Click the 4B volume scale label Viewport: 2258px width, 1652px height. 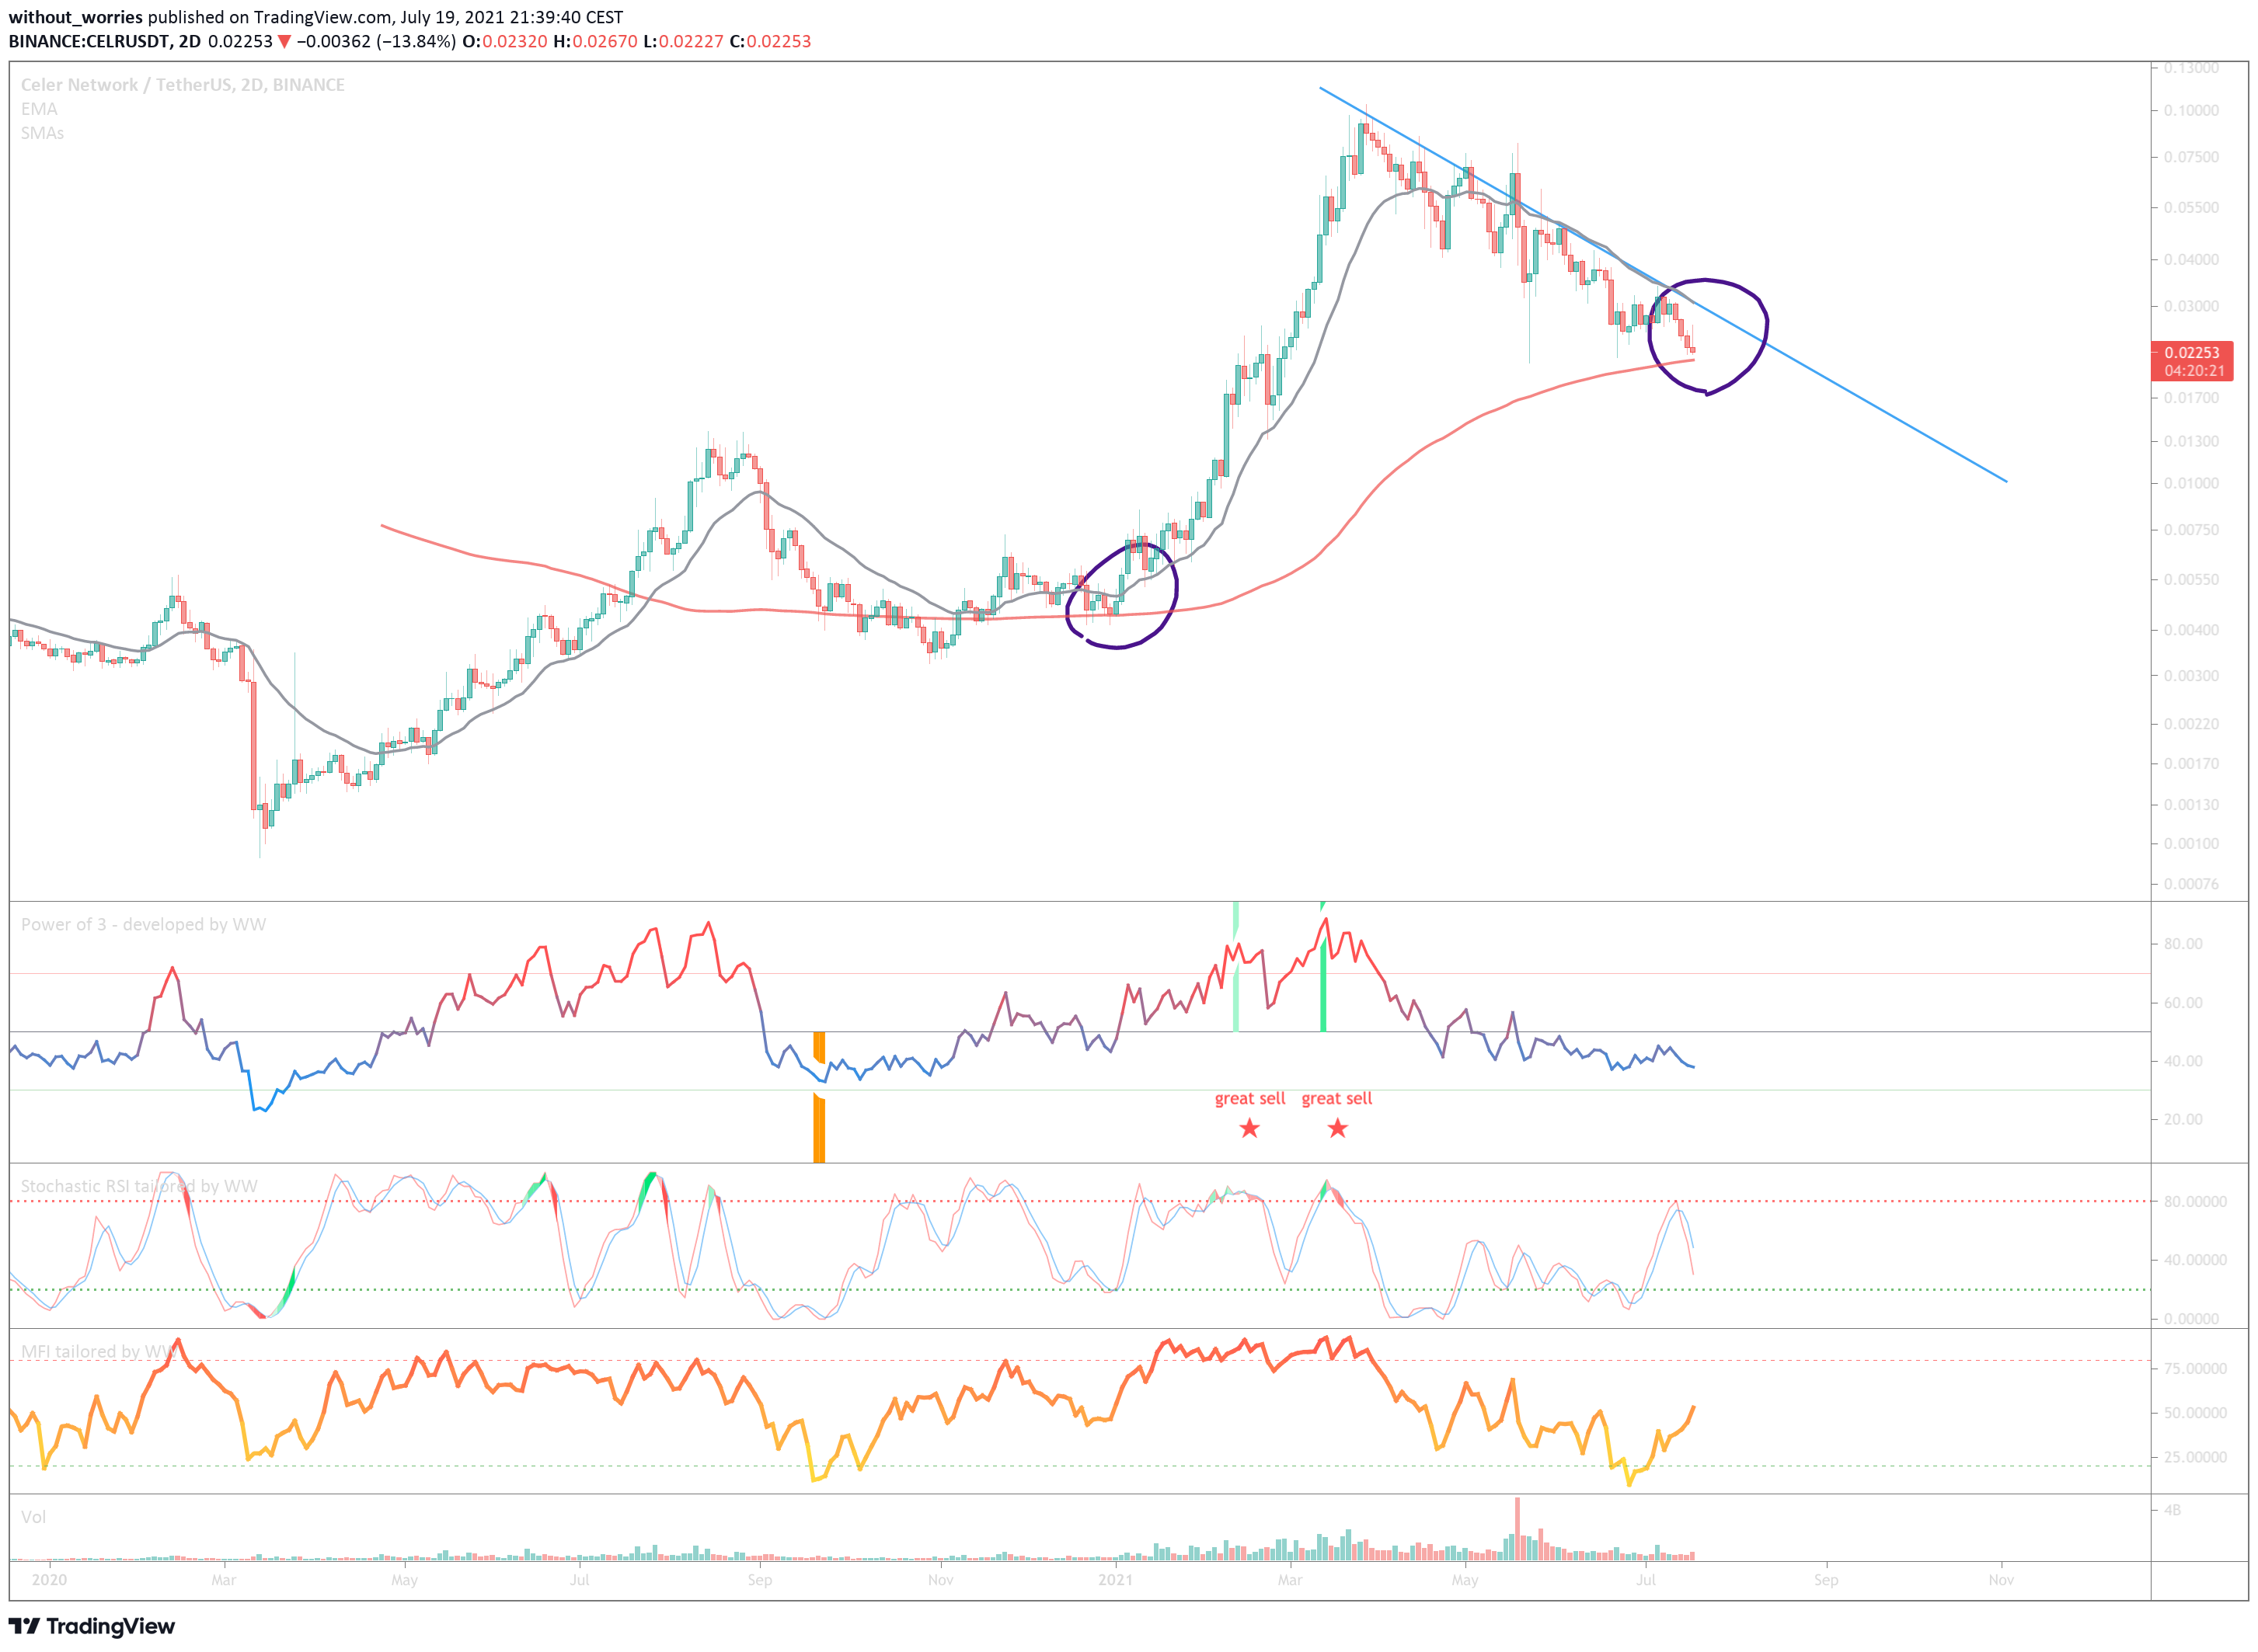tap(2172, 1510)
